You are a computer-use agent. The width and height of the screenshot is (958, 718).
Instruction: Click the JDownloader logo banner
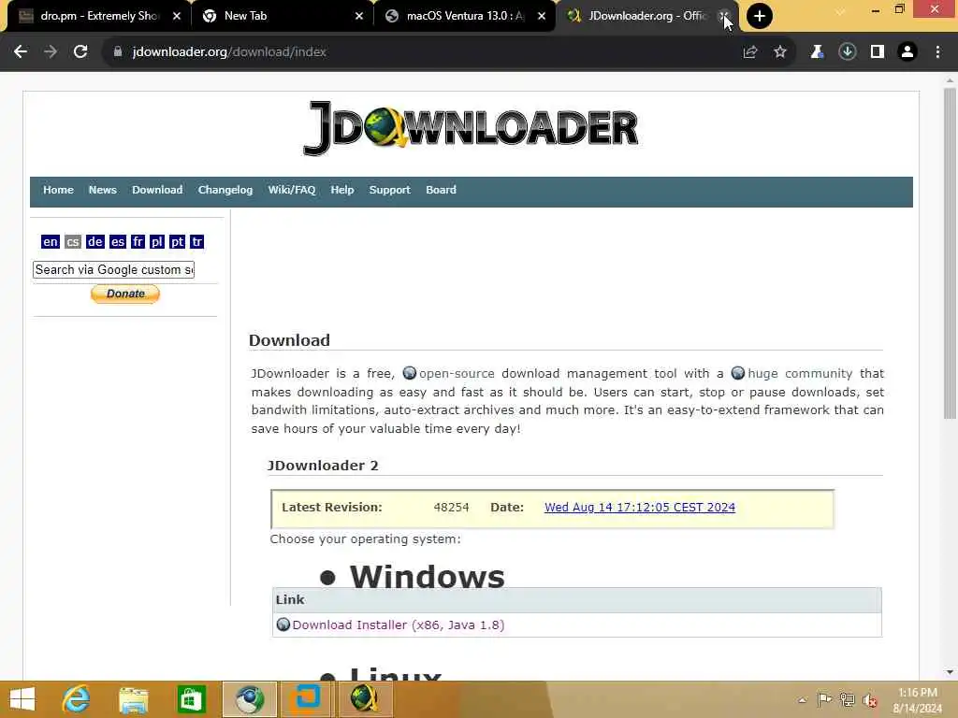472,128
